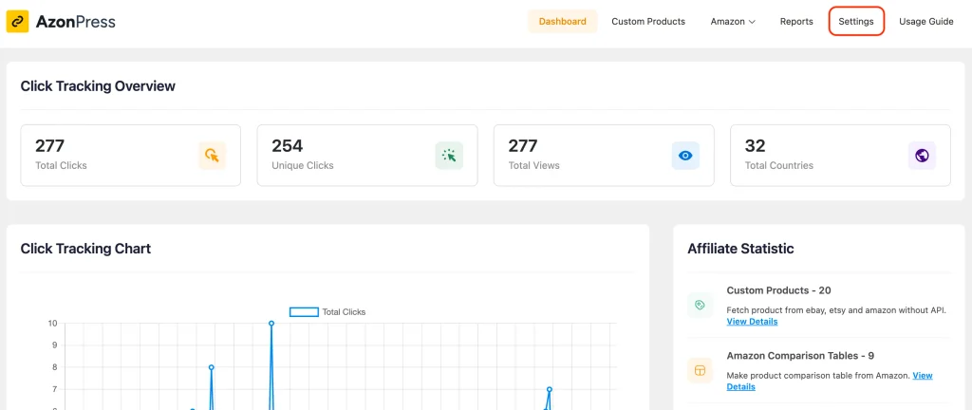
Task: Click the Affiliate Statistic heading
Action: click(740, 249)
